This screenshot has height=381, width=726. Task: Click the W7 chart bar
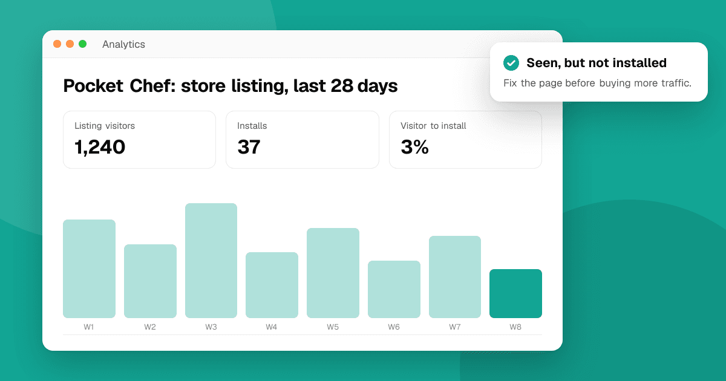[455, 277]
